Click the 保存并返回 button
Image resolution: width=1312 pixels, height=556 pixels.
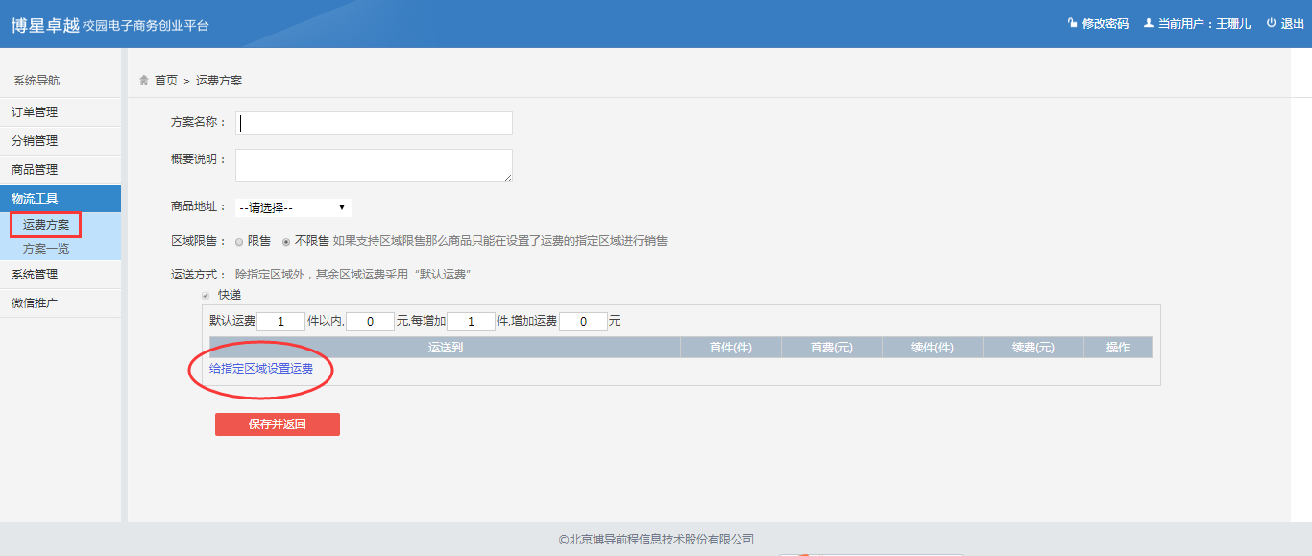point(277,424)
